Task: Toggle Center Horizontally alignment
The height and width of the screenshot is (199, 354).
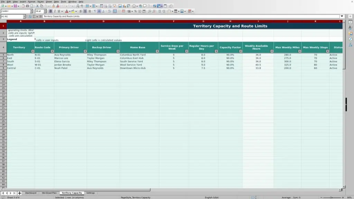Action: (x=85, y=11)
